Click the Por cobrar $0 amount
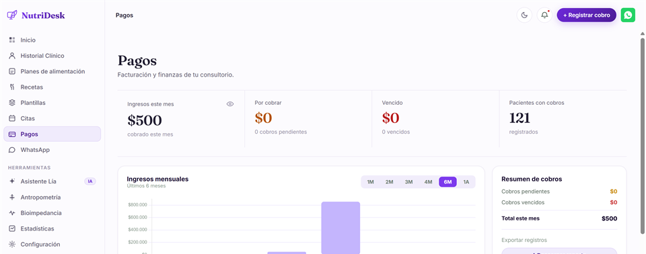The height and width of the screenshot is (254, 646). [x=263, y=118]
